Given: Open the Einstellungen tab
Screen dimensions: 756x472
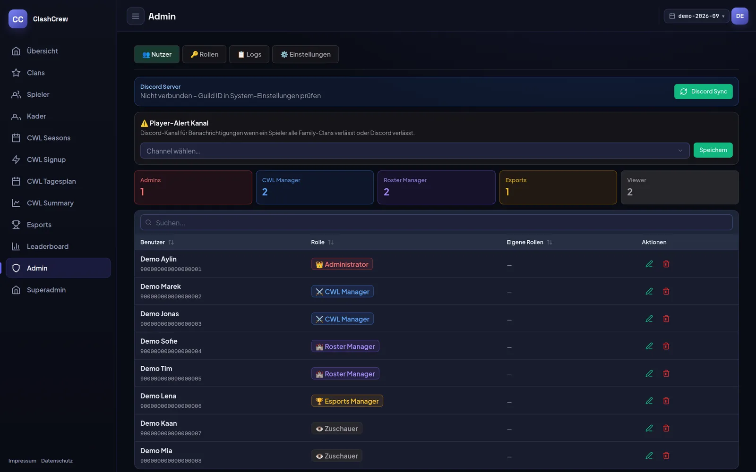Looking at the screenshot, I should 305,54.
